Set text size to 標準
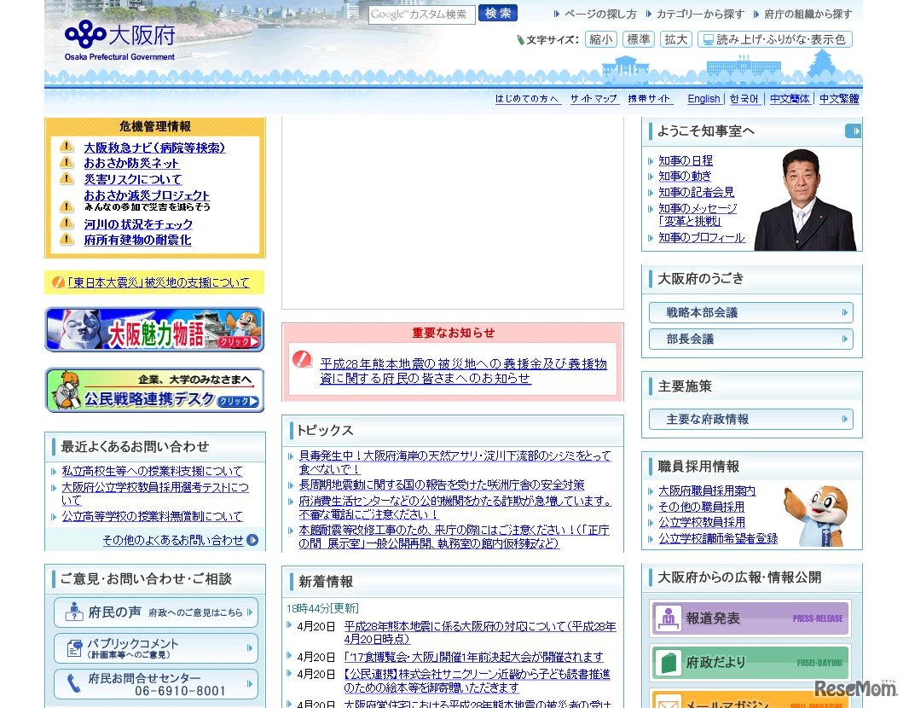 pos(638,39)
